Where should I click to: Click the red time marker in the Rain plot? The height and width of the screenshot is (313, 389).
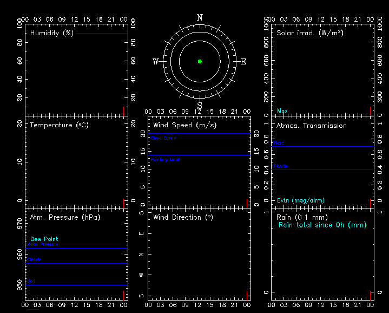(x=371, y=295)
